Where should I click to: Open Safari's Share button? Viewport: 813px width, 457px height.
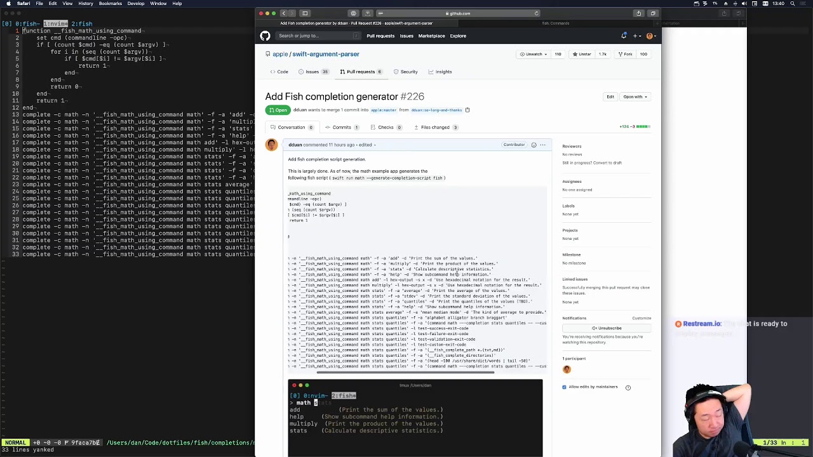click(x=638, y=13)
